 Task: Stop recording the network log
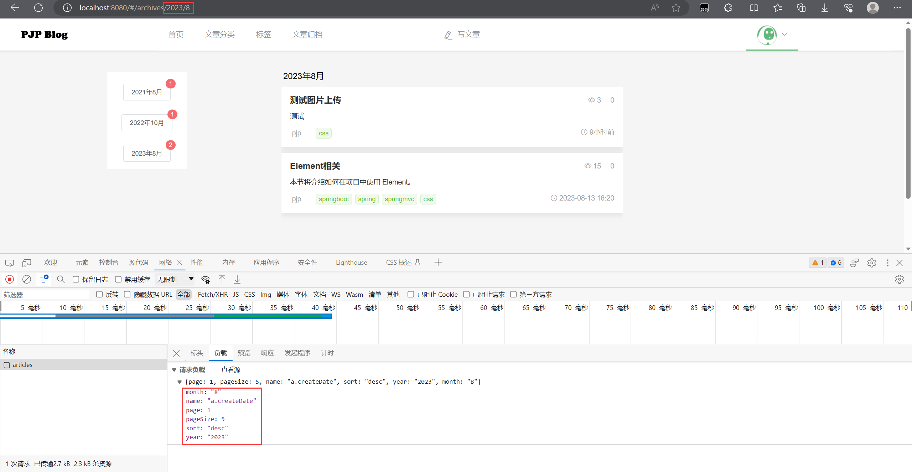pyautogui.click(x=10, y=279)
